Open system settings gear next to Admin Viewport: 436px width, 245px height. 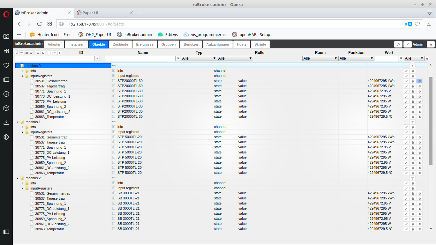coord(431,44)
